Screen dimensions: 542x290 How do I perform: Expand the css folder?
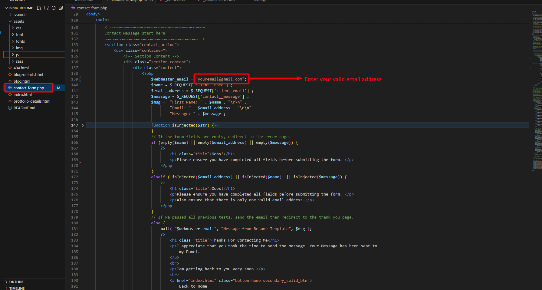click(13, 28)
